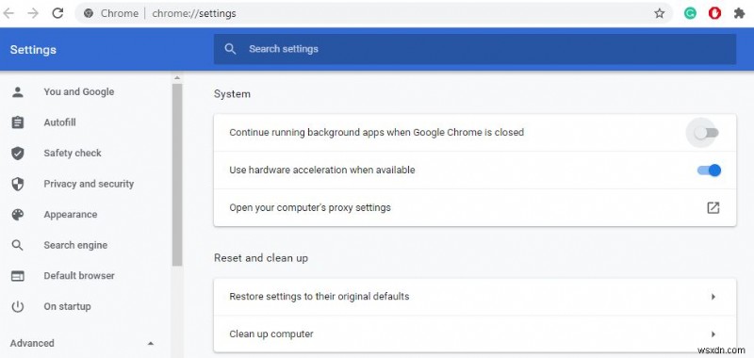Open the Grammarly extension icon
The image size is (754, 358).
pos(690,13)
